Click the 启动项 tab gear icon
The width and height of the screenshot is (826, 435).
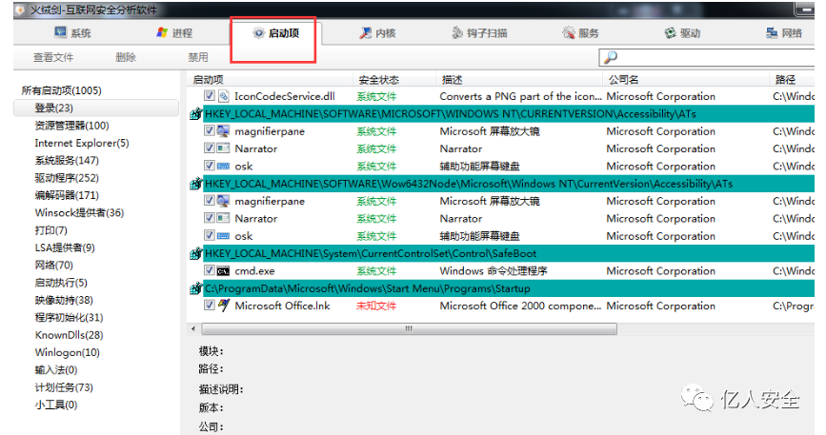(x=258, y=33)
